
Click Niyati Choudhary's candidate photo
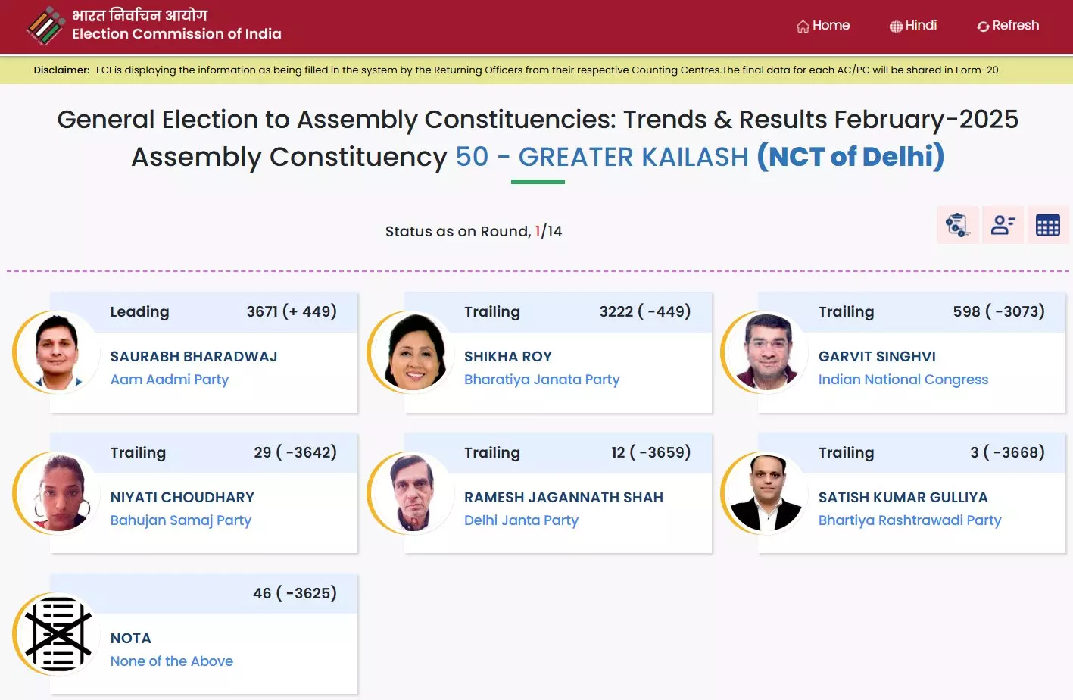[x=58, y=493]
